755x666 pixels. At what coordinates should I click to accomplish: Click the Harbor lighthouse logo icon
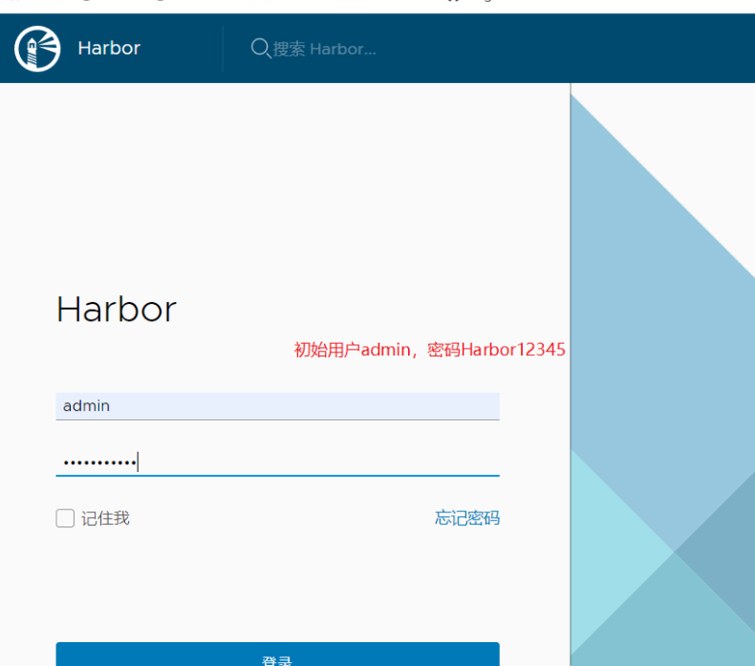click(x=37, y=49)
